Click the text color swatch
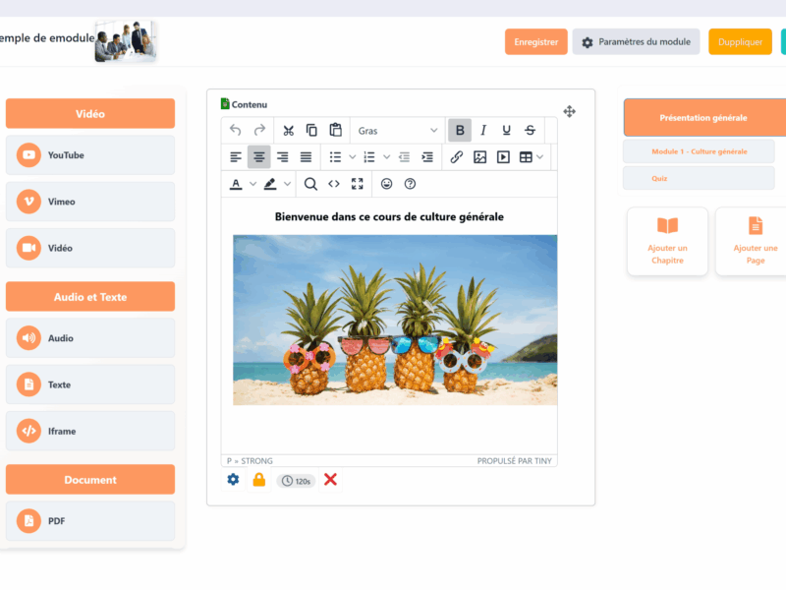 [x=236, y=184]
